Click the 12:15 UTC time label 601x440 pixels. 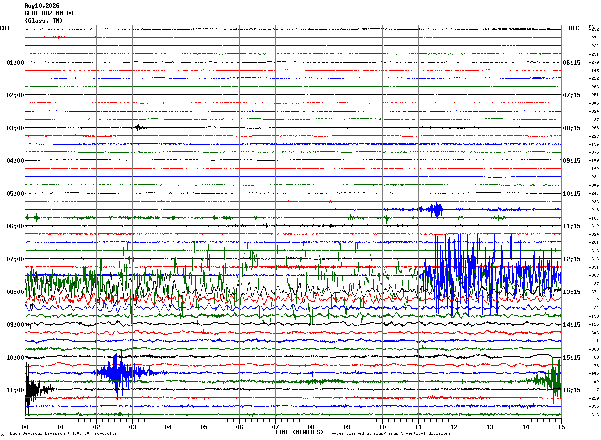click(x=572, y=259)
